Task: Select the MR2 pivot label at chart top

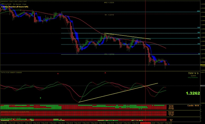Action: click(109, 3)
